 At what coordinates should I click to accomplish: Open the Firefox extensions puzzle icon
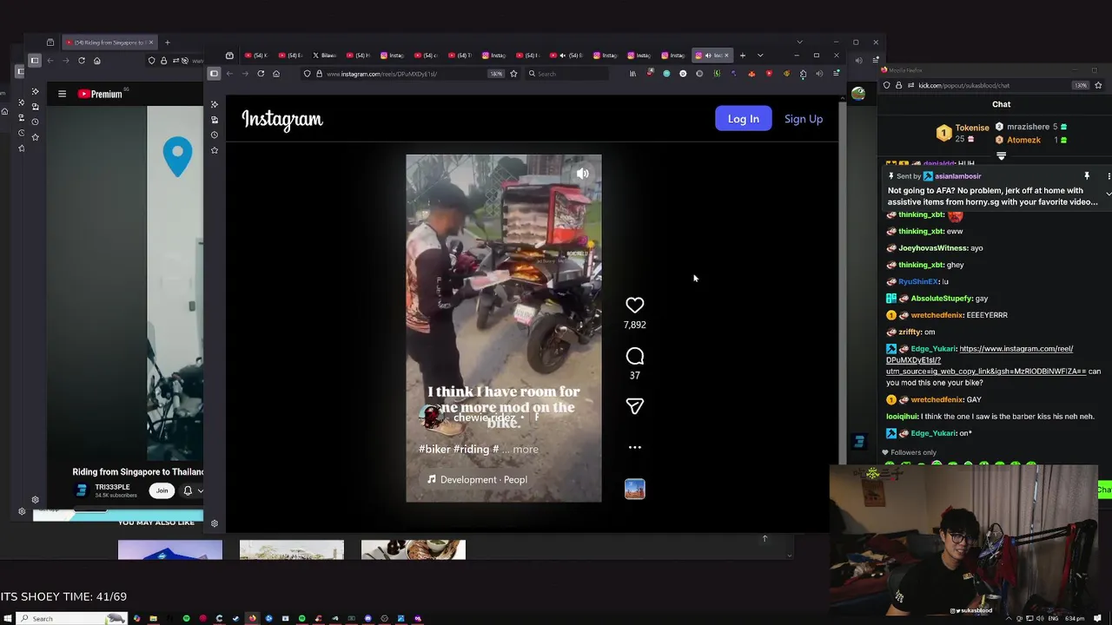[803, 74]
